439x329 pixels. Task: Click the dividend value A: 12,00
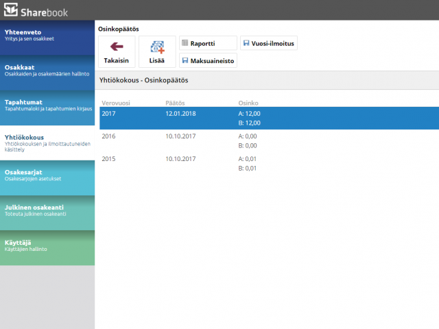(x=249, y=114)
